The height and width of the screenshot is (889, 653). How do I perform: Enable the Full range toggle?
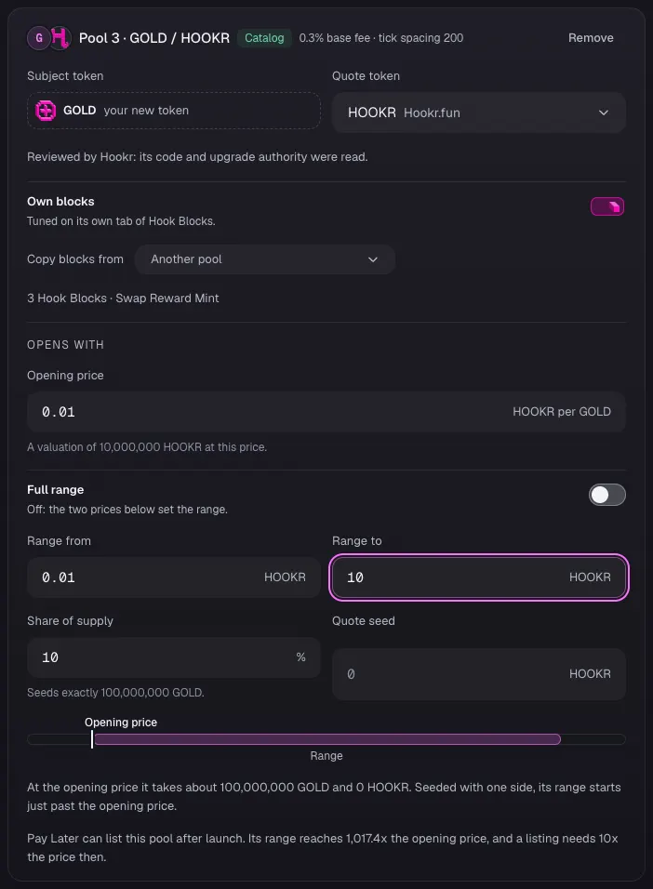point(607,495)
